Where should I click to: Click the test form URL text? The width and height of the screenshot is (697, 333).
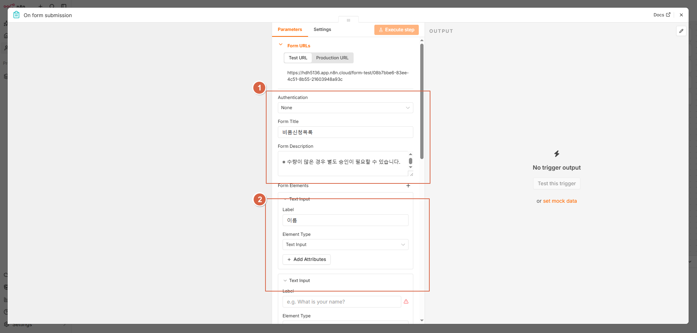click(348, 76)
